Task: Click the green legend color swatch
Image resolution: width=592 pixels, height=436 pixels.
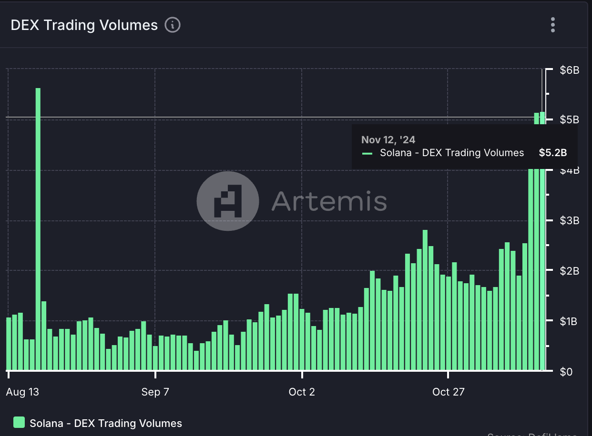Action: pos(19,423)
